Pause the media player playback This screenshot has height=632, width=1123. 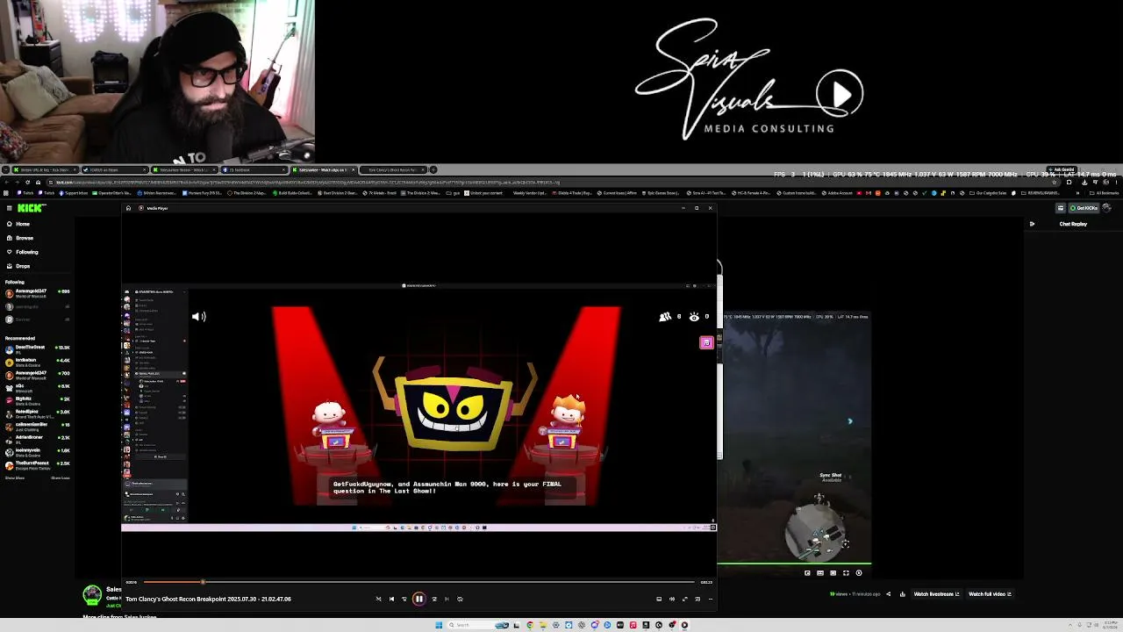(418, 599)
